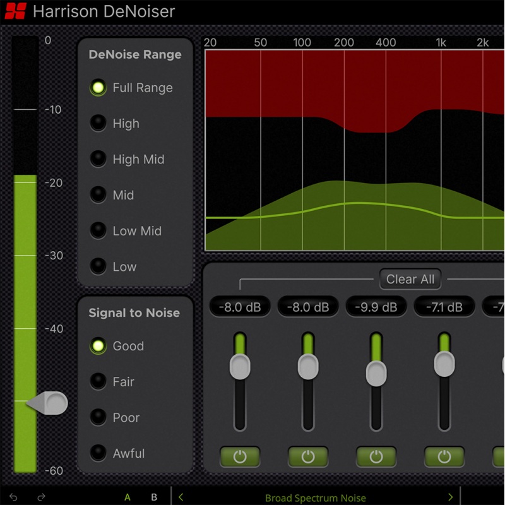This screenshot has height=505, width=505.
Task: Select the Low denoise range
Action: pyautogui.click(x=98, y=266)
